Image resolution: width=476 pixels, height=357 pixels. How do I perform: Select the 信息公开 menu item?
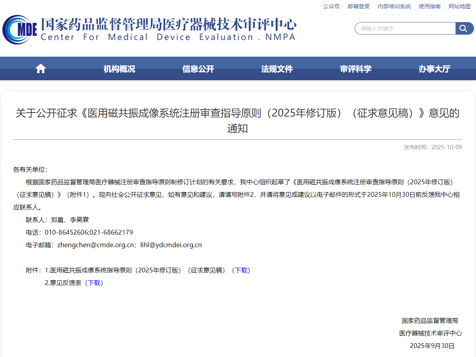click(x=198, y=68)
